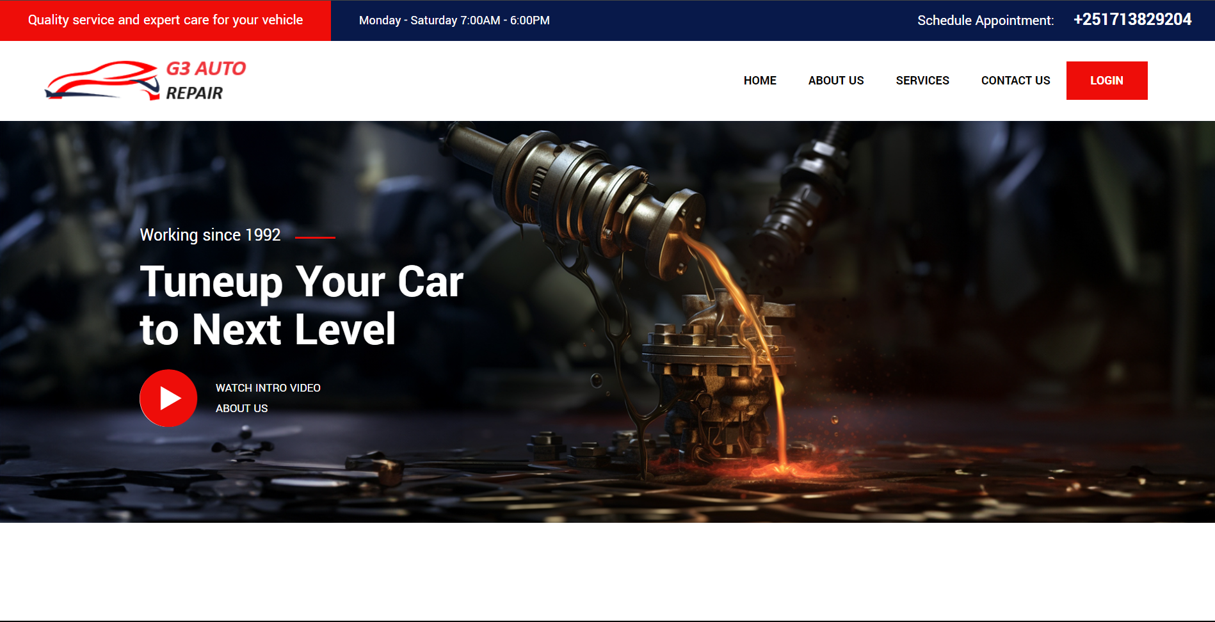Click the red line beside Working since 1992
1215x622 pixels.
pyautogui.click(x=315, y=237)
